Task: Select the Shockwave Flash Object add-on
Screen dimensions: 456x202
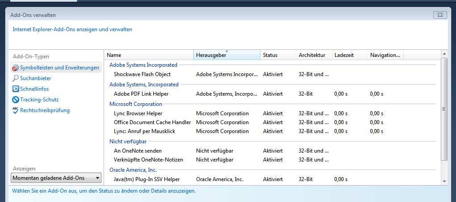Action: click(x=142, y=74)
